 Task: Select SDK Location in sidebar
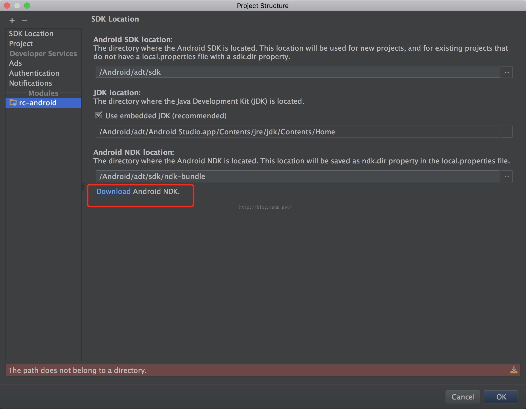pyautogui.click(x=31, y=34)
